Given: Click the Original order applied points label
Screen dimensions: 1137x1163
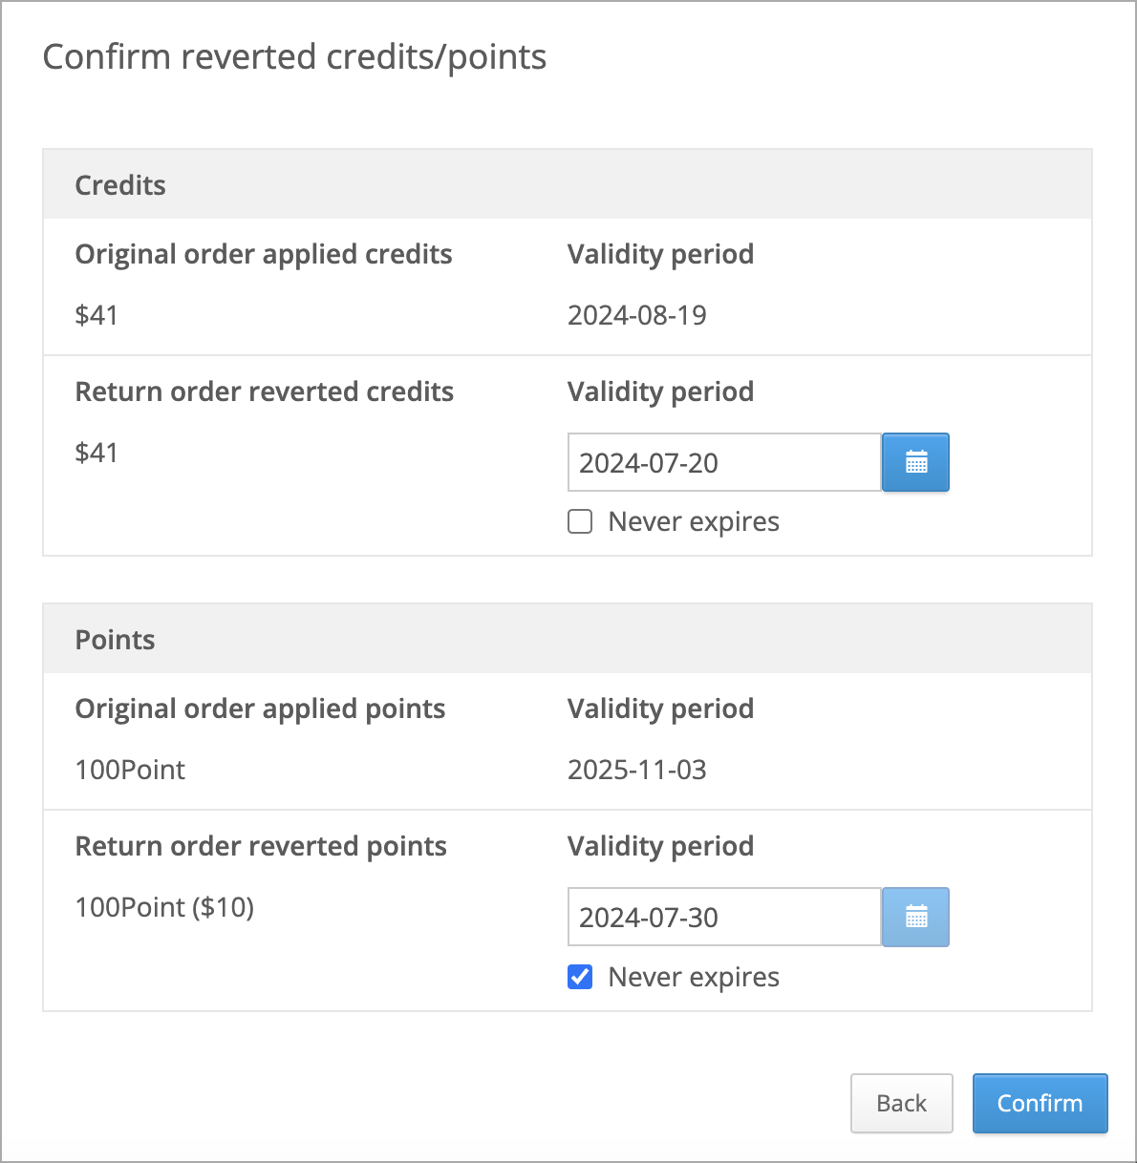Looking at the screenshot, I should (x=260, y=708).
